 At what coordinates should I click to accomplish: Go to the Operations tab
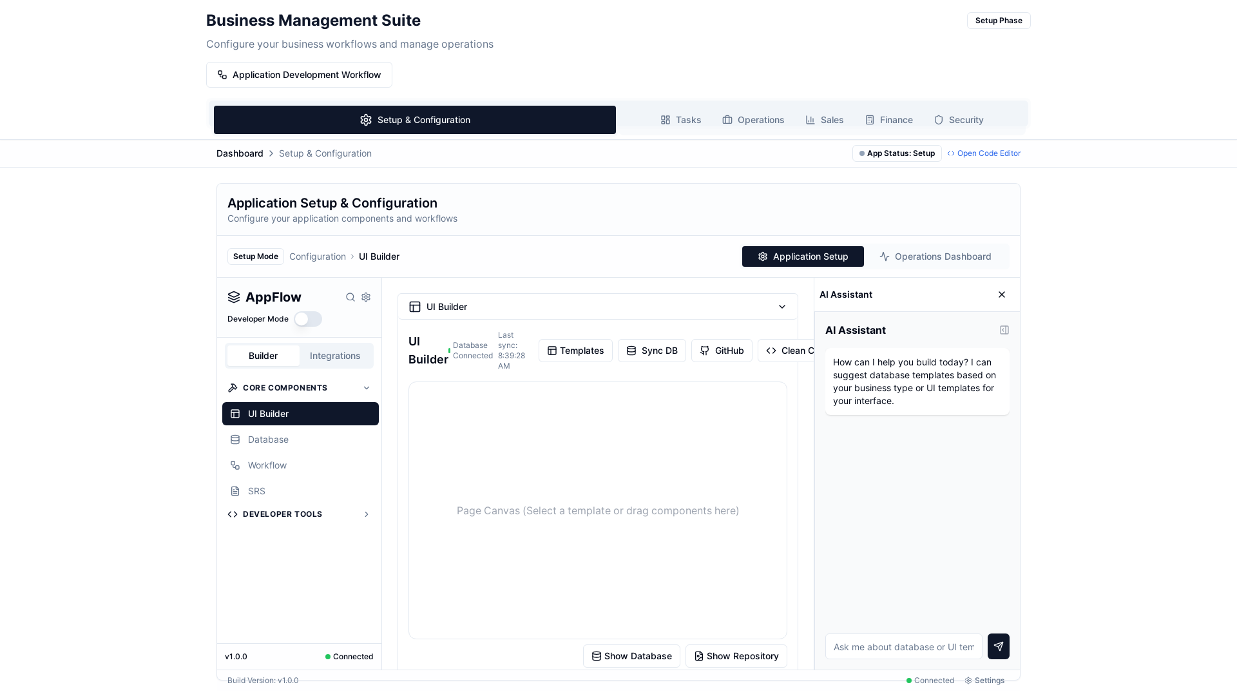coord(753,120)
